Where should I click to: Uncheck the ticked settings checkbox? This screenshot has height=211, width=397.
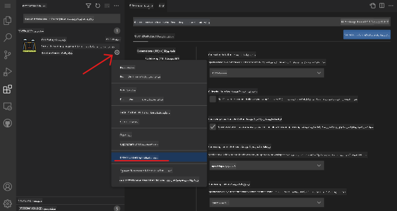pyautogui.click(x=213, y=127)
